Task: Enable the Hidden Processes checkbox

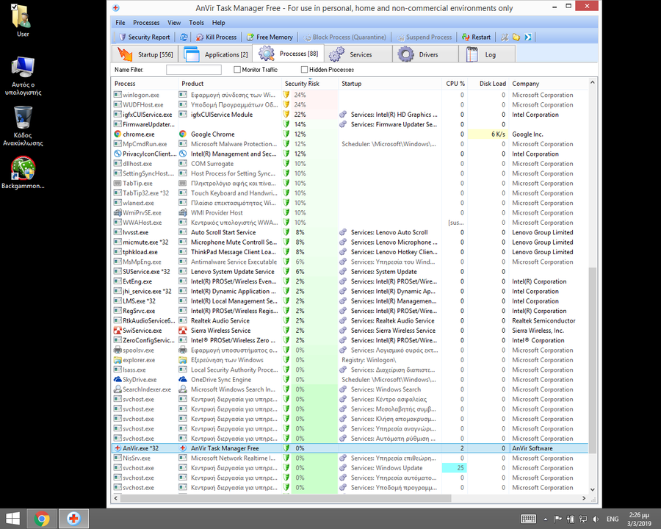Action: point(304,70)
